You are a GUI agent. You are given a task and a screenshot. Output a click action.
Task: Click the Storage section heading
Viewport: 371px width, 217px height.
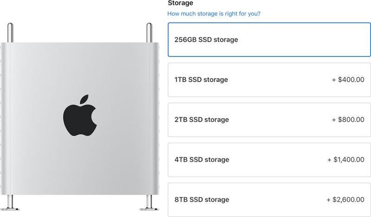click(180, 3)
